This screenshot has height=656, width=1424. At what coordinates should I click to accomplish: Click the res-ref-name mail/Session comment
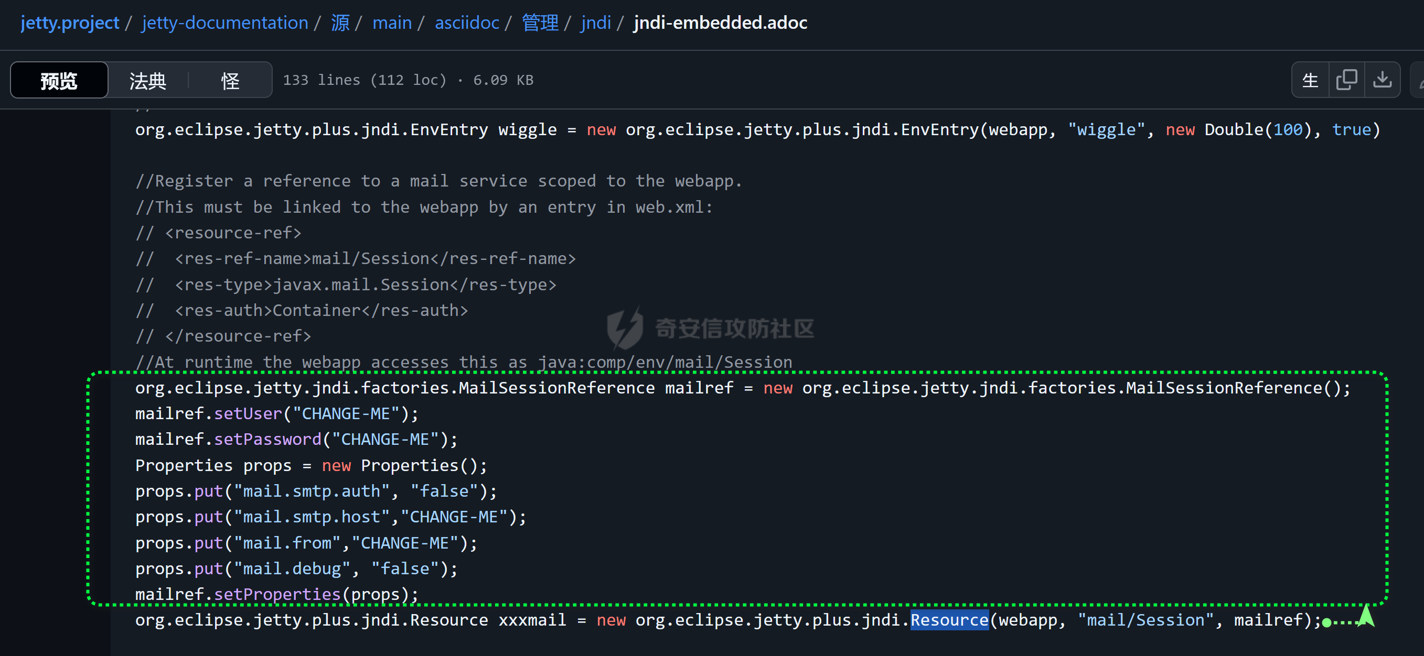(356, 258)
